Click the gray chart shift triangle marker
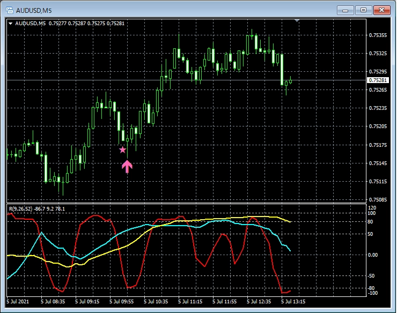The height and width of the screenshot is (313, 397). 298,21
